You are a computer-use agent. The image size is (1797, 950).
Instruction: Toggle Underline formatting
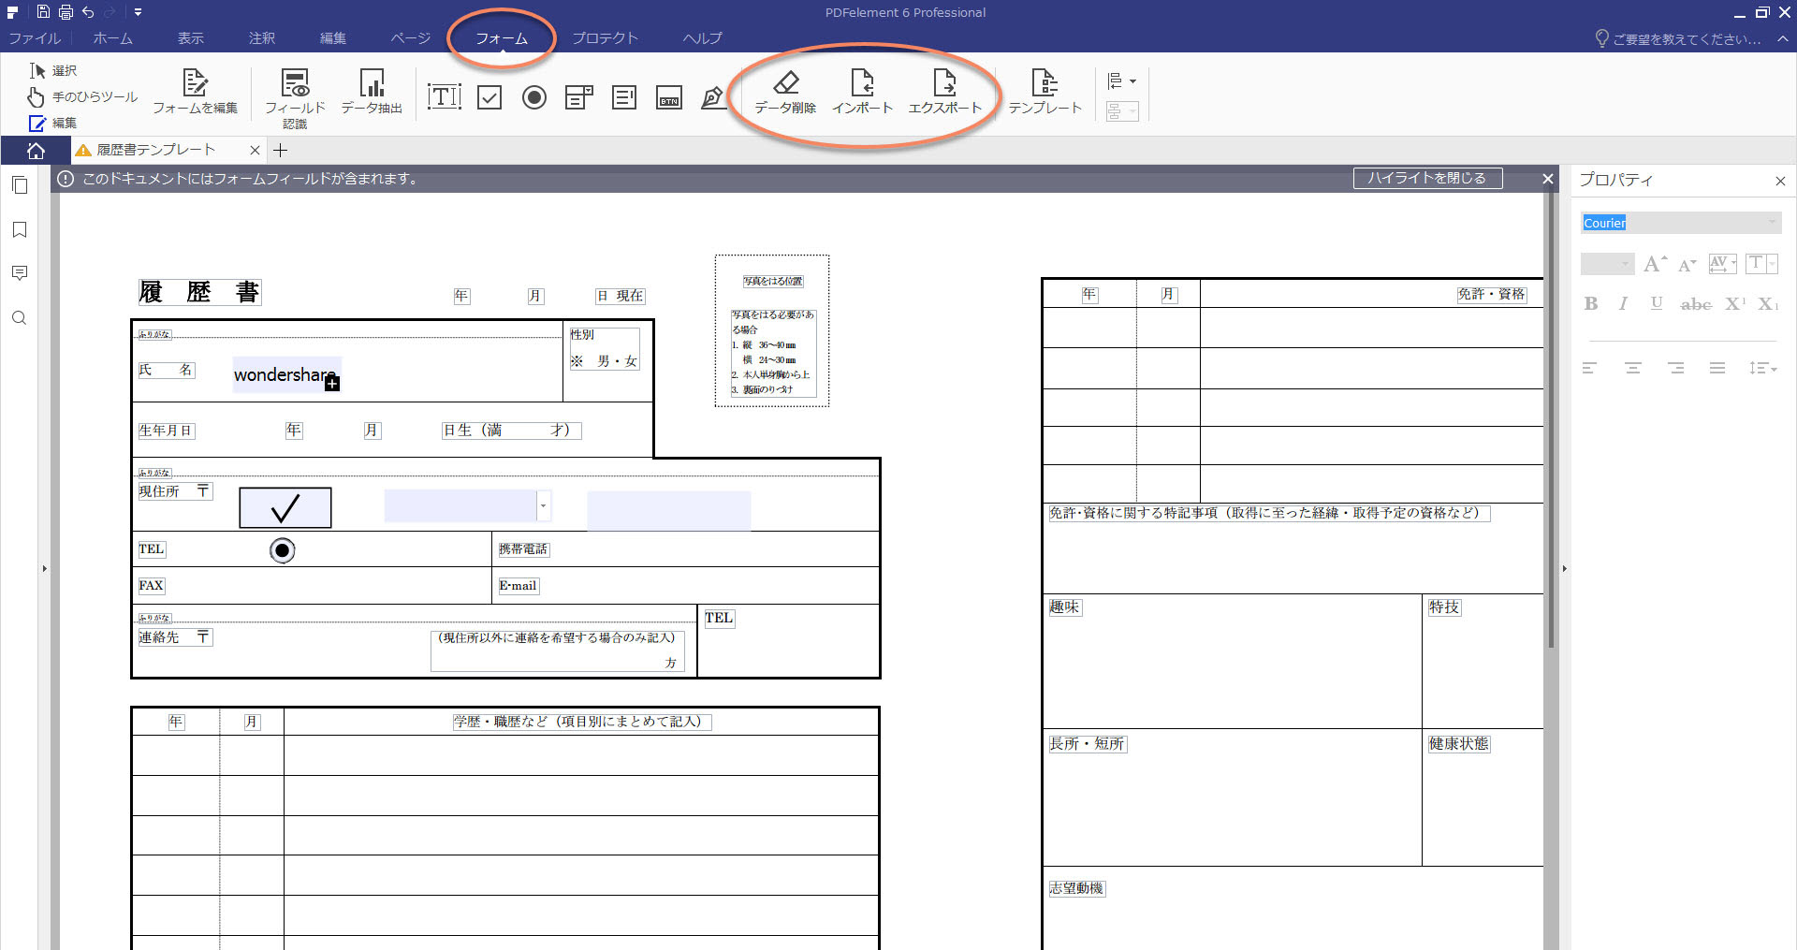[x=1657, y=303]
